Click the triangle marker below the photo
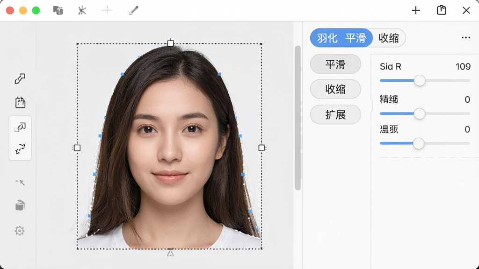This screenshot has width=479, height=269. tap(170, 254)
